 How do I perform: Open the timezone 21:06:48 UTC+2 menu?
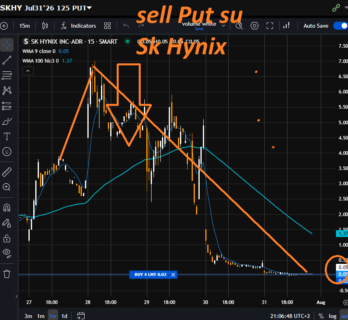290,316
